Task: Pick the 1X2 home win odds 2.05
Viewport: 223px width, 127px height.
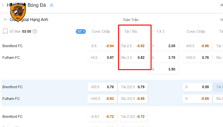Action: pos(164,46)
